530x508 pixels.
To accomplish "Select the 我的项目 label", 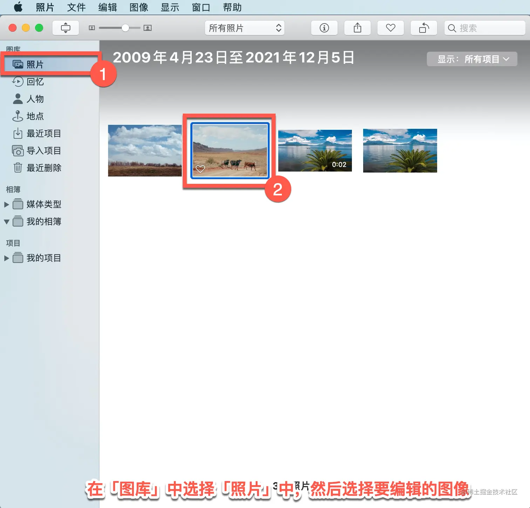I will (44, 258).
